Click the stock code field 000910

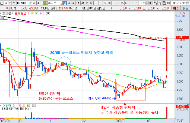(23, 3)
